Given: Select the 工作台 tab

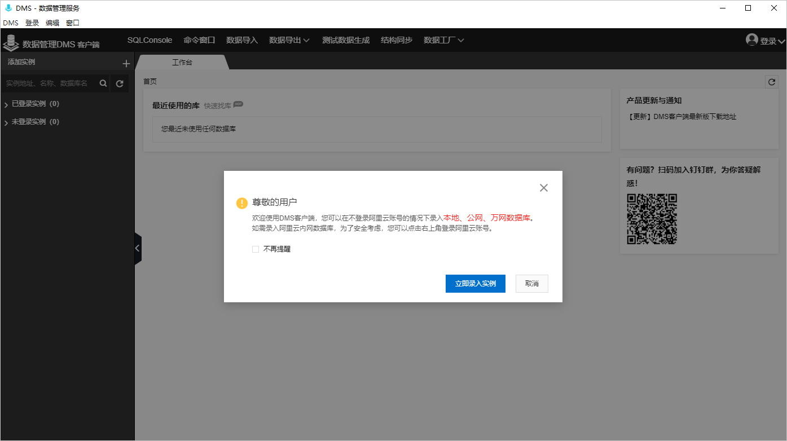Looking at the screenshot, I should click(182, 62).
